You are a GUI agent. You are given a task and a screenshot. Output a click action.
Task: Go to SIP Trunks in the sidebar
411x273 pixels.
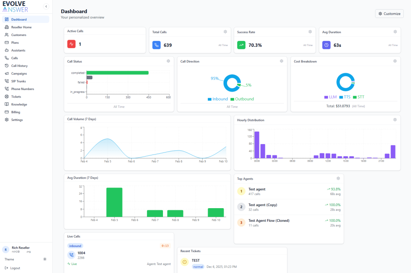[x=18, y=81]
